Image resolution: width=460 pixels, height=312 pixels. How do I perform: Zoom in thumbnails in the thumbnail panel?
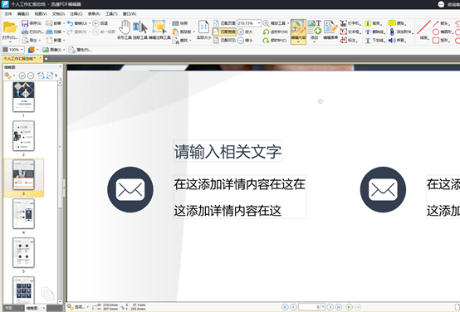(22, 76)
